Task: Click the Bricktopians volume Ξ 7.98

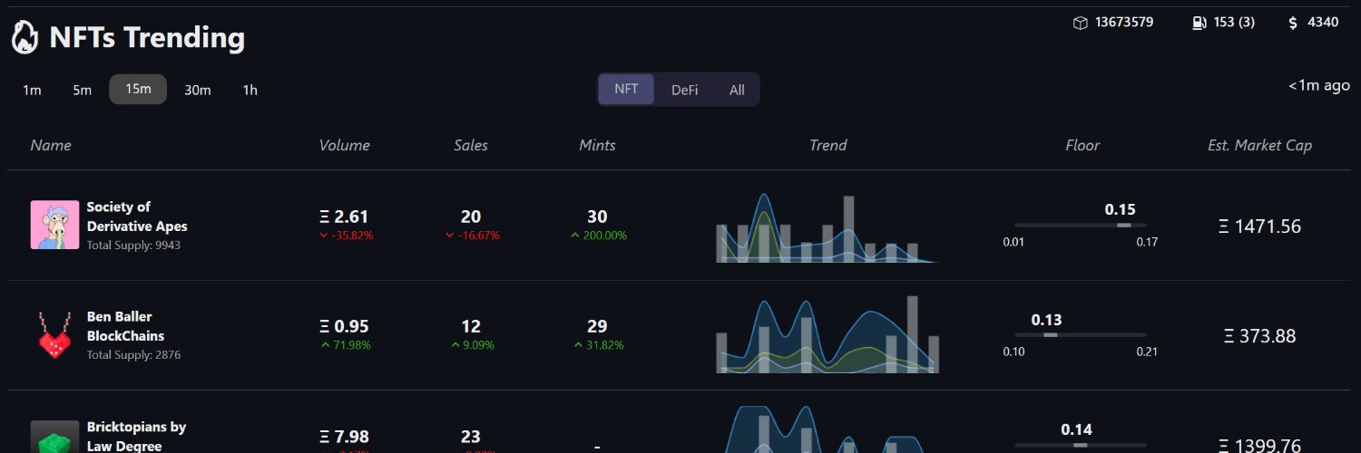Action: 344,437
